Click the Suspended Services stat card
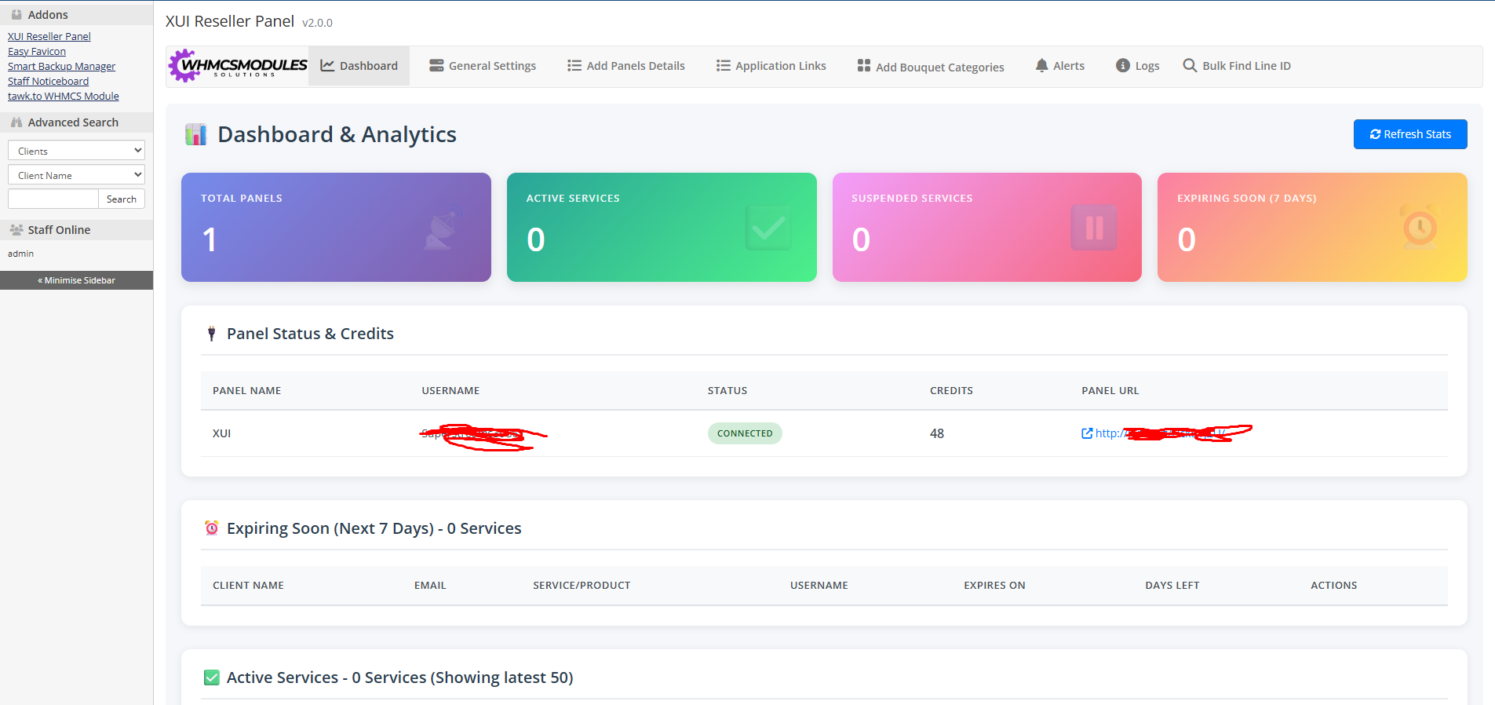 pyautogui.click(x=987, y=228)
